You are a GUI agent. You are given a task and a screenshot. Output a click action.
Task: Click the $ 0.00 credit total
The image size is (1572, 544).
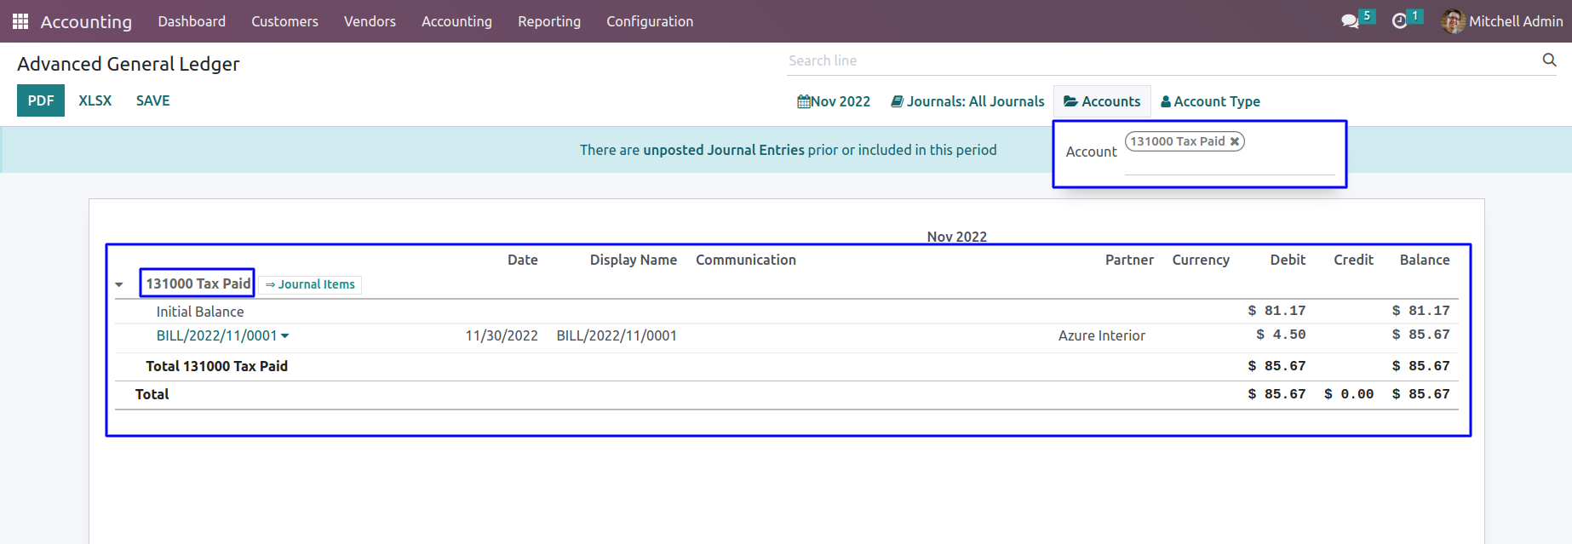[x=1349, y=394]
